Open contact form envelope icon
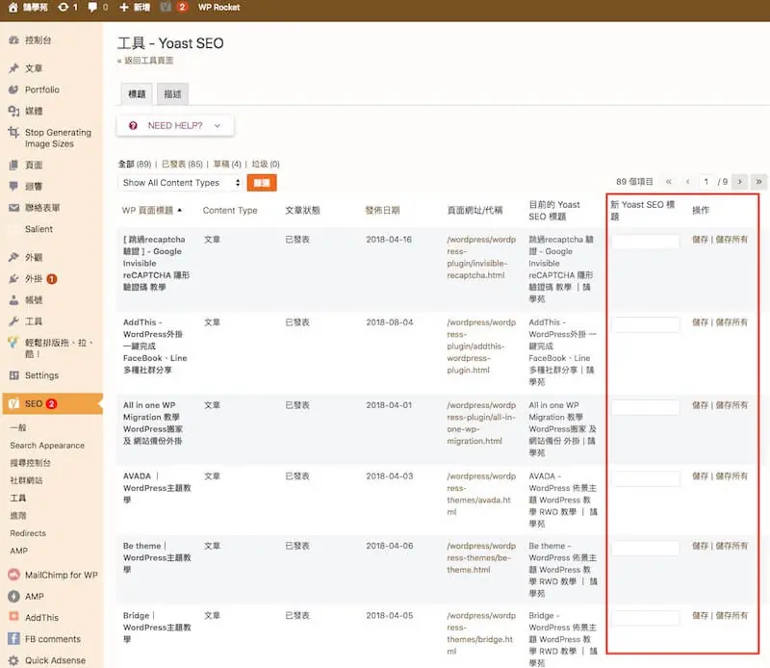770x668 pixels. pyautogui.click(x=13, y=208)
